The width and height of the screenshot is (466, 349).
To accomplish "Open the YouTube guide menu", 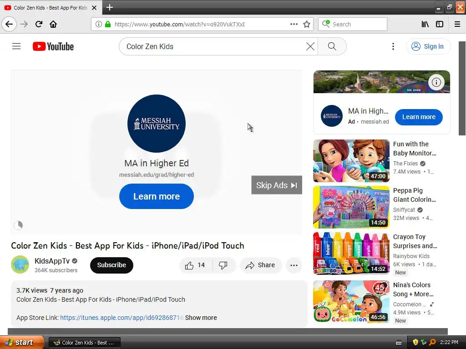I will point(16,46).
